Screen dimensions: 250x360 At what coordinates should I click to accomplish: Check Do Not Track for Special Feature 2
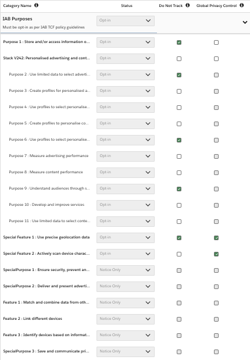coord(179,254)
